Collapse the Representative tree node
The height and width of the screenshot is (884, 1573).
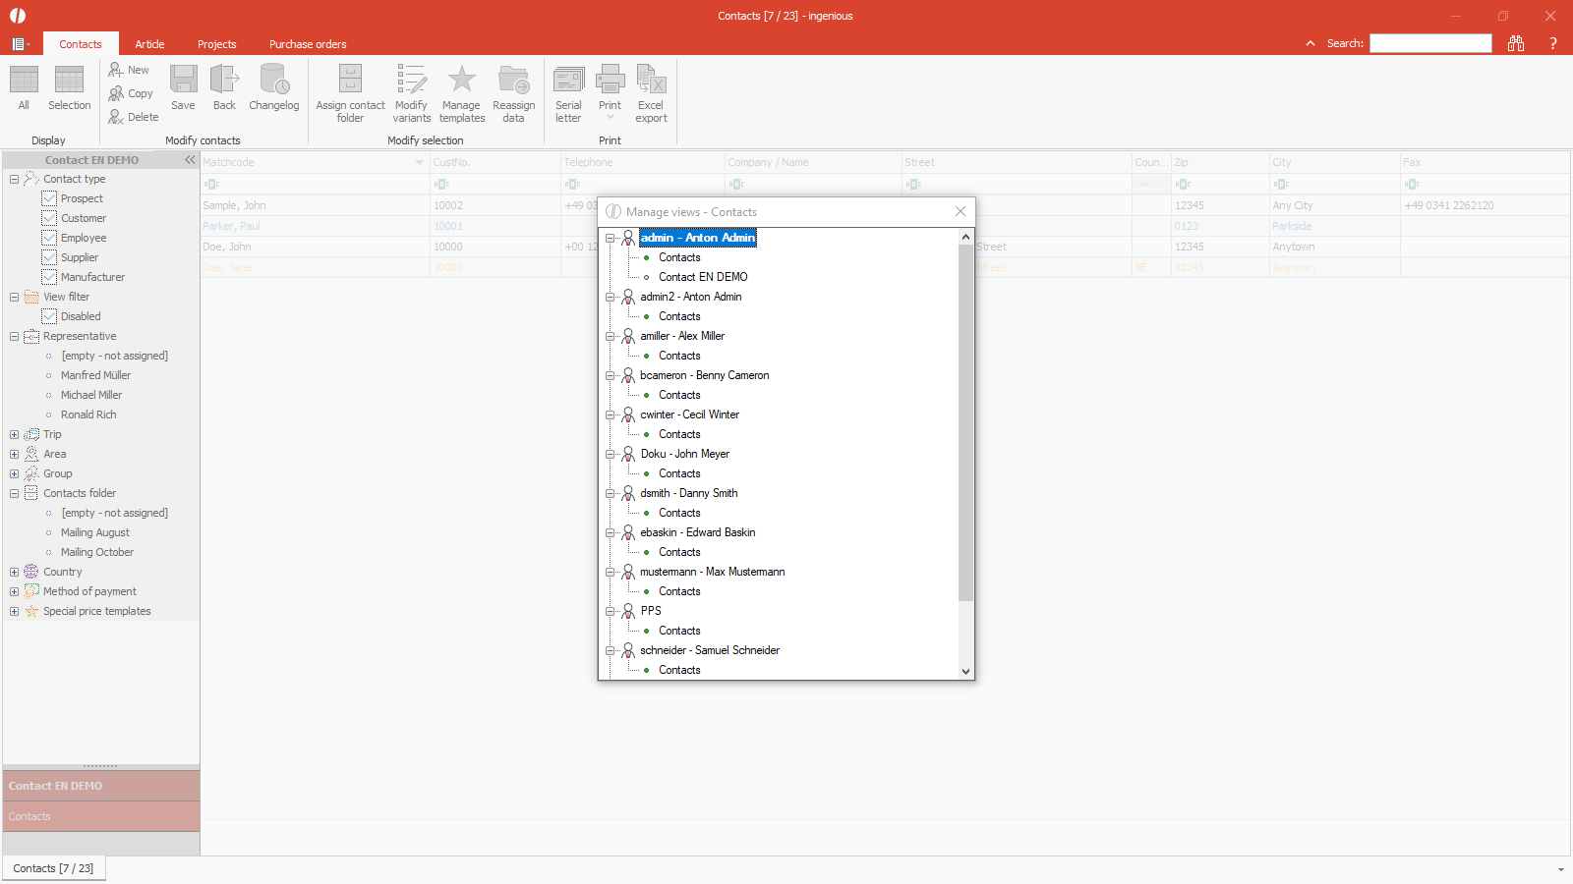15,336
